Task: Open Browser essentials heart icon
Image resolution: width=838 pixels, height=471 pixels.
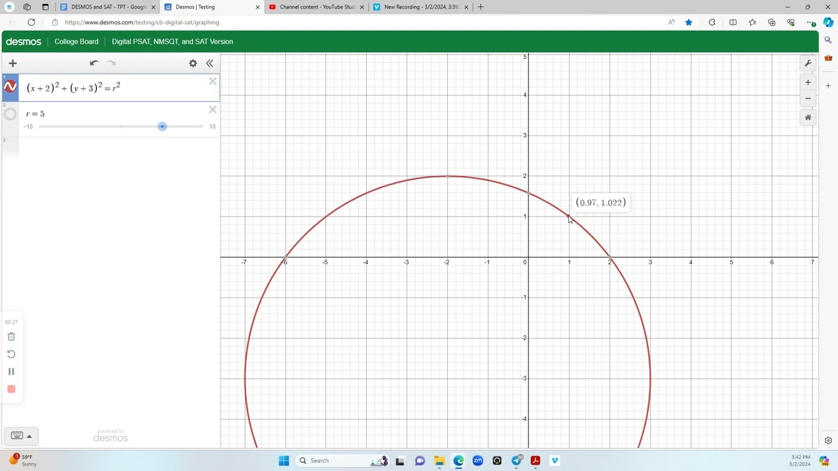Action: pos(791,22)
